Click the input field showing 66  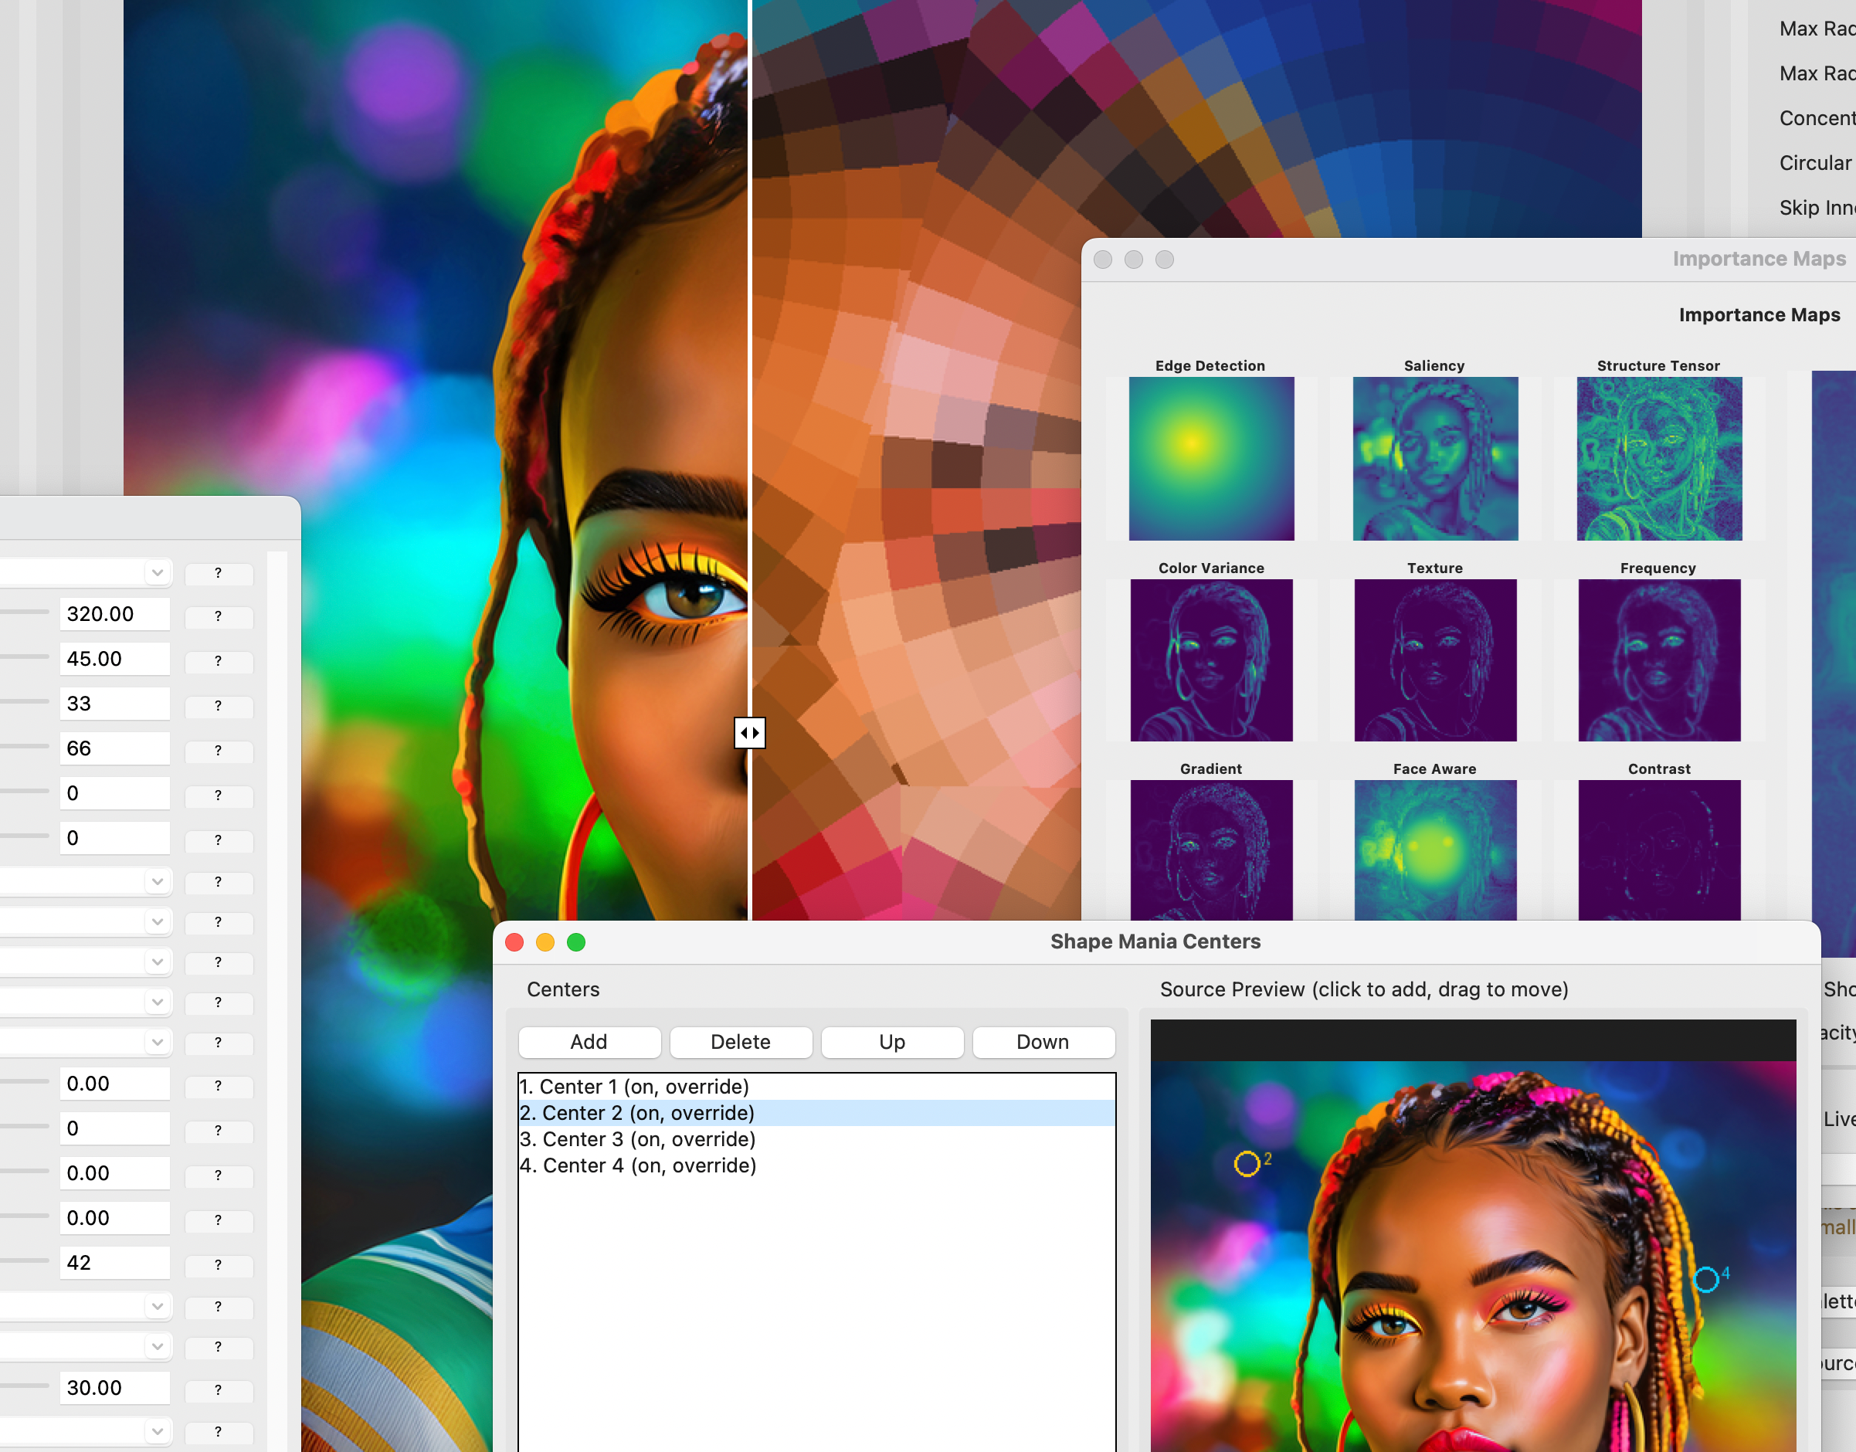[x=114, y=748]
